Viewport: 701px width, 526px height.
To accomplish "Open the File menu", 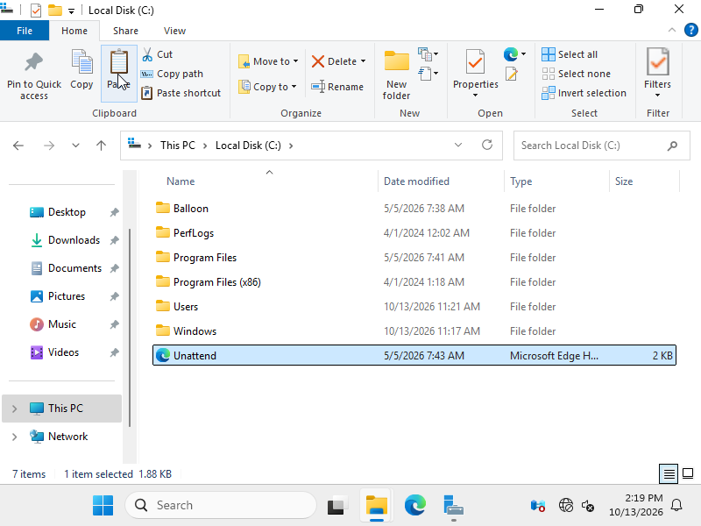I will pyautogui.click(x=25, y=31).
